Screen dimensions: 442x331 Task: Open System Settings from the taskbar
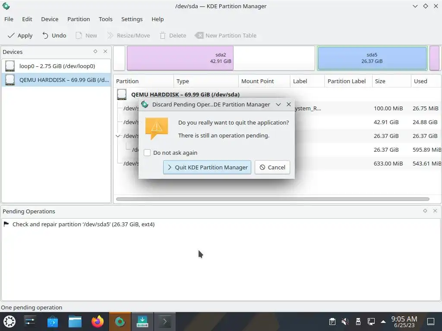click(x=30, y=322)
